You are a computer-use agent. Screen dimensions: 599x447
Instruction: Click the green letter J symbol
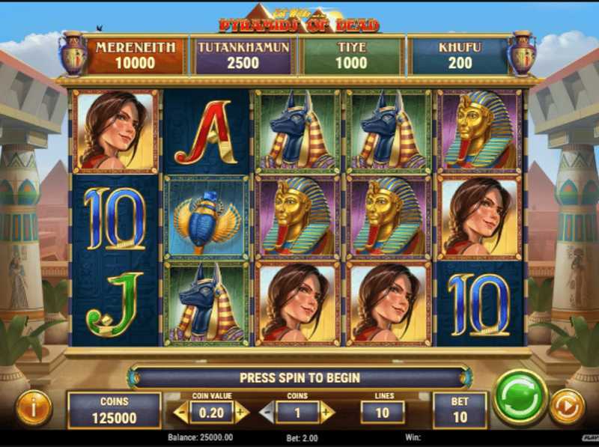pyautogui.click(x=115, y=304)
